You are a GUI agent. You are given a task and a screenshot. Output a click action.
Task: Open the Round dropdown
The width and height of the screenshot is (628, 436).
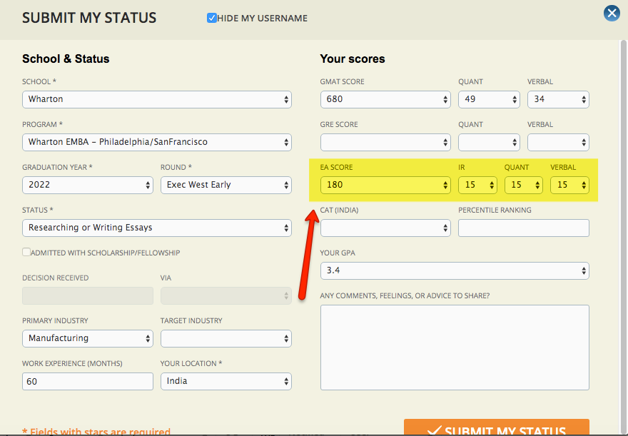tap(226, 185)
